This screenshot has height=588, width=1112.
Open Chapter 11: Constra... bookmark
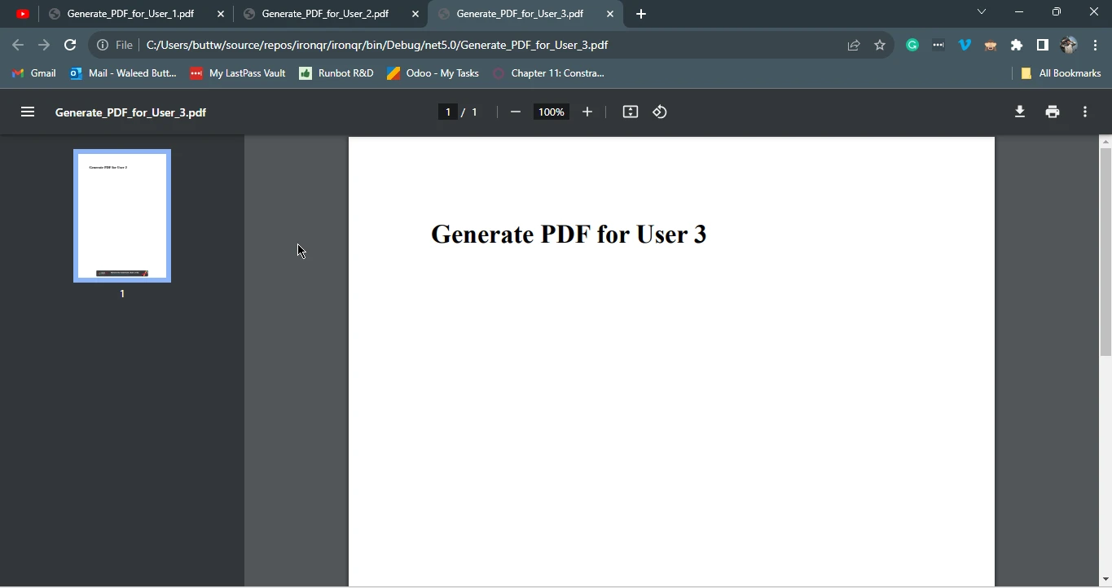coord(548,73)
